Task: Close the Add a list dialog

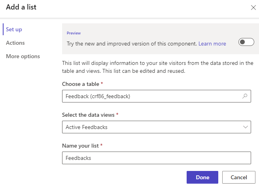Action: 253,7
